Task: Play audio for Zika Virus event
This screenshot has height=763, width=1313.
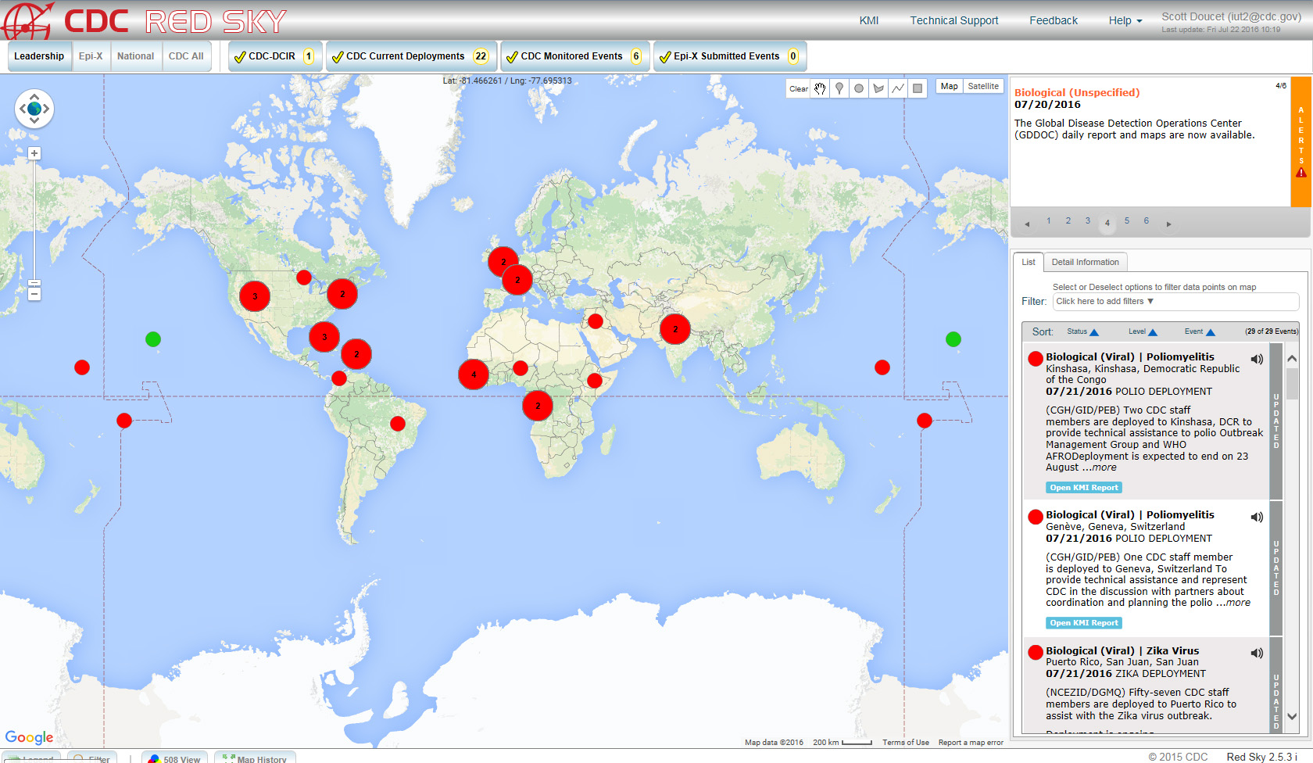Action: pos(1257,654)
